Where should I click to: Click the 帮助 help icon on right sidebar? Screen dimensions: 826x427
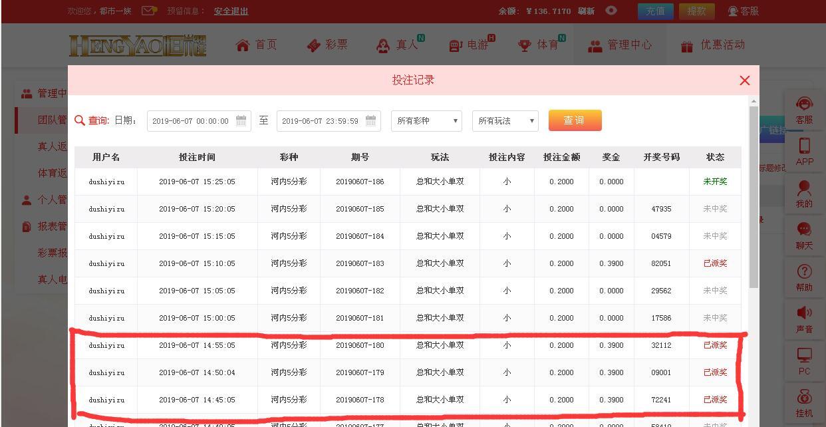[805, 277]
